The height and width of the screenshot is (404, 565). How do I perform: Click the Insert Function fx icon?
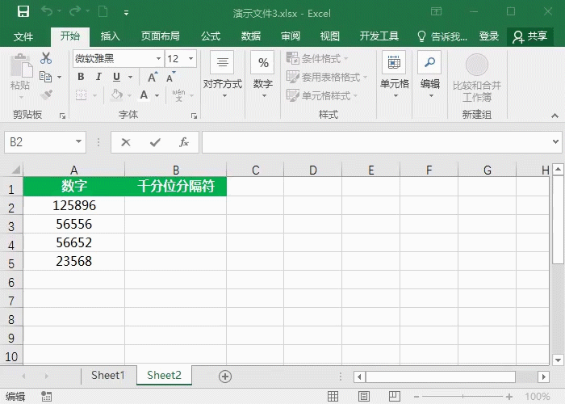pyautogui.click(x=184, y=142)
